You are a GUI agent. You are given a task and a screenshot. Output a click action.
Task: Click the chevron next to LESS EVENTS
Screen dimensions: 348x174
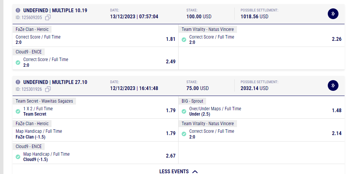pyautogui.click(x=195, y=171)
